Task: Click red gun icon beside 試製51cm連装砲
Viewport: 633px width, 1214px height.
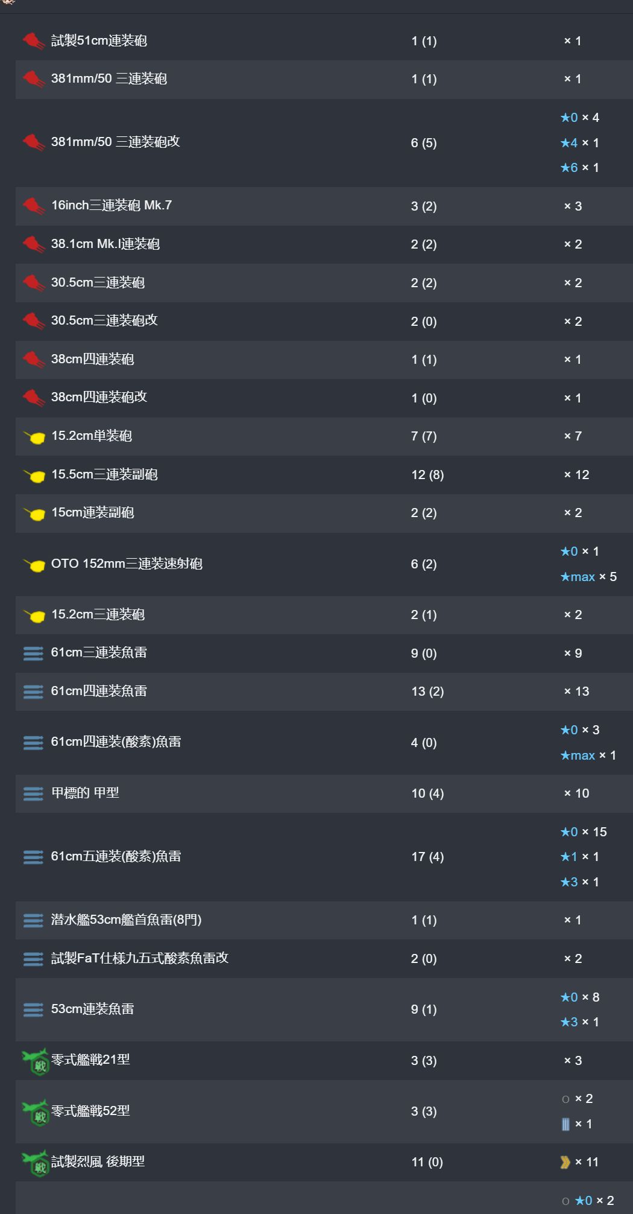Action: [34, 41]
